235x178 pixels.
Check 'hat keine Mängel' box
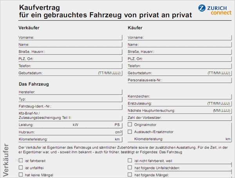21,174
